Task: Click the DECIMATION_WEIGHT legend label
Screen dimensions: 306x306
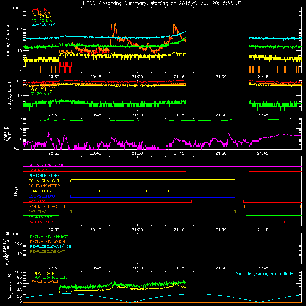Action: click(49, 242)
